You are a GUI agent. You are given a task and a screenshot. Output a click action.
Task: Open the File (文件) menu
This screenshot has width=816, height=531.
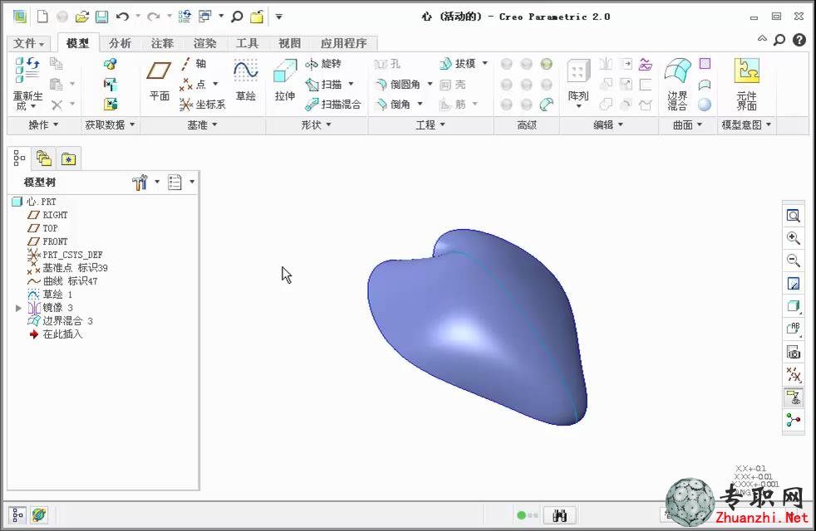(x=28, y=43)
